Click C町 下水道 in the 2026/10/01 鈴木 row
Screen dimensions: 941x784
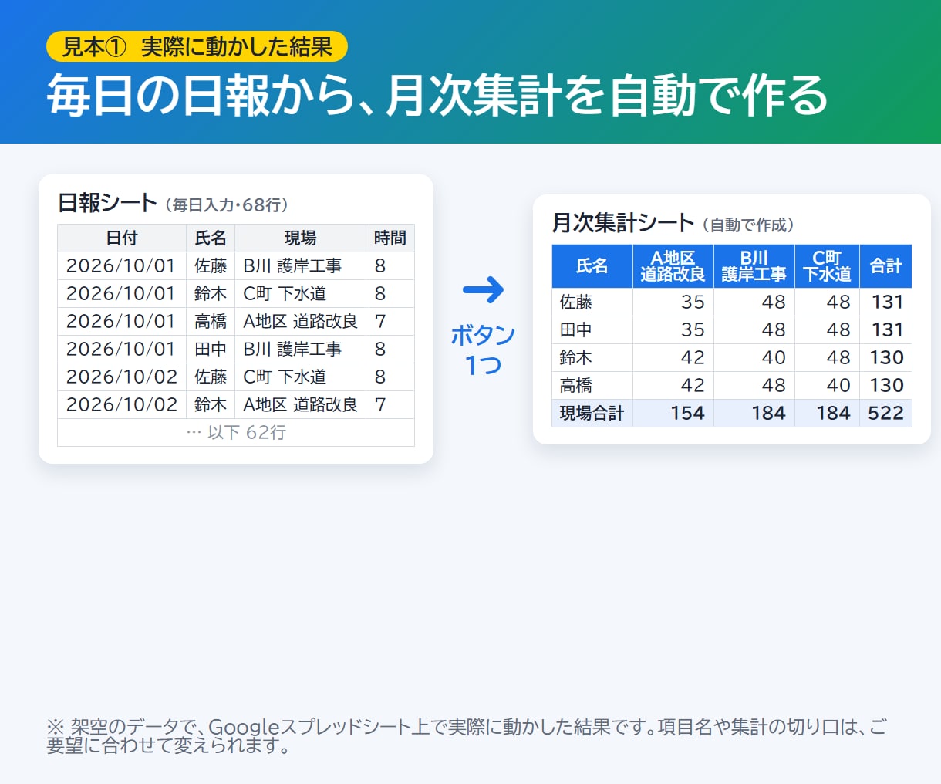tap(285, 294)
